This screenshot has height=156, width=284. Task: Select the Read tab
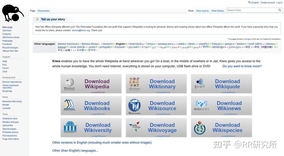[x=191, y=11]
